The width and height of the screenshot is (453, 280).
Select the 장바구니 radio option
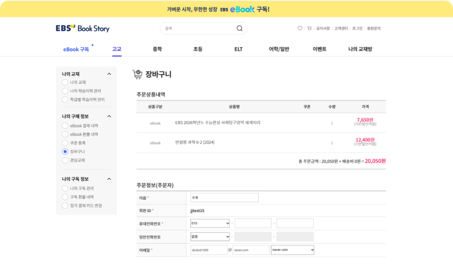[x=65, y=152]
